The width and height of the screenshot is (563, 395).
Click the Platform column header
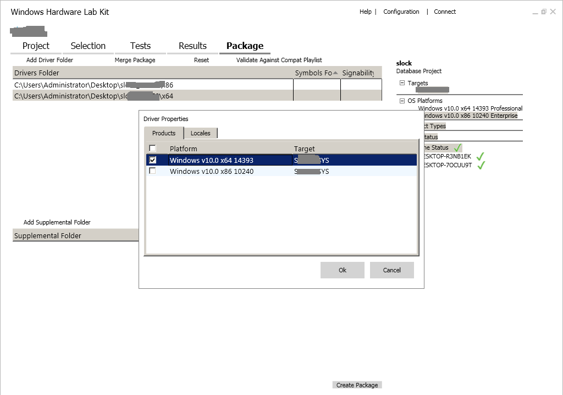pyautogui.click(x=230, y=149)
